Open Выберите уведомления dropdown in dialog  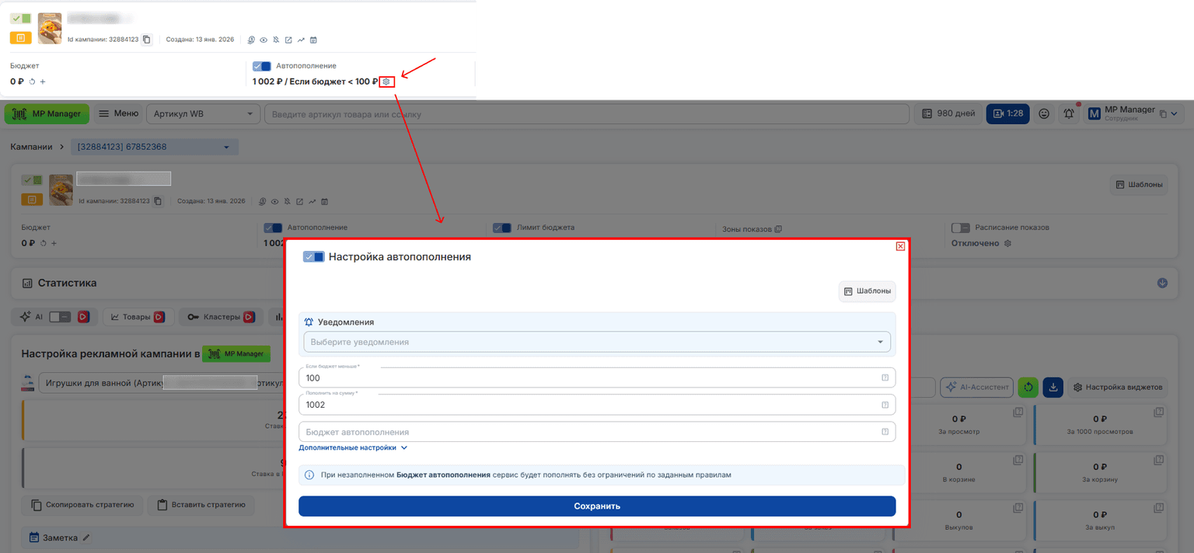597,342
